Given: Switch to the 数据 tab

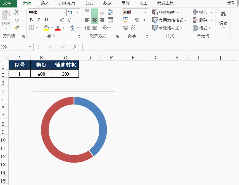Looking at the screenshot, I should 107,3.
